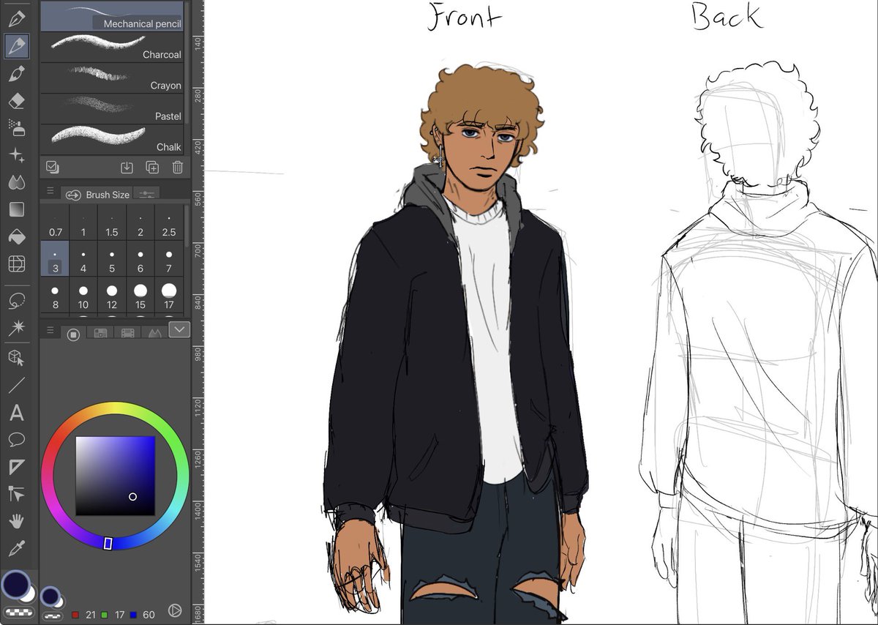This screenshot has width=878, height=625.
Task: Set brush size to 8
Action: [55, 296]
